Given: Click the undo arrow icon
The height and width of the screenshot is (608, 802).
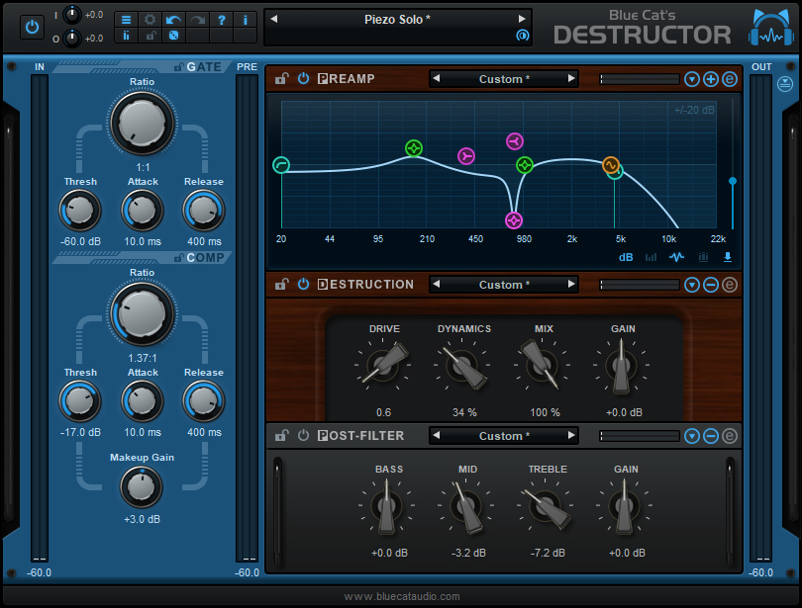Looking at the screenshot, I should (173, 20).
